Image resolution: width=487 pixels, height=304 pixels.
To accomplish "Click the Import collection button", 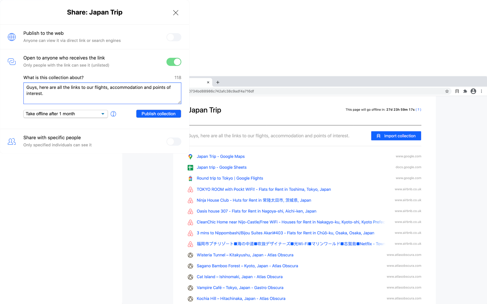I will tap(396, 136).
